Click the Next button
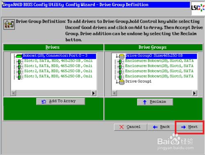Viewport: 205px width, 155px height. [x=189, y=127]
